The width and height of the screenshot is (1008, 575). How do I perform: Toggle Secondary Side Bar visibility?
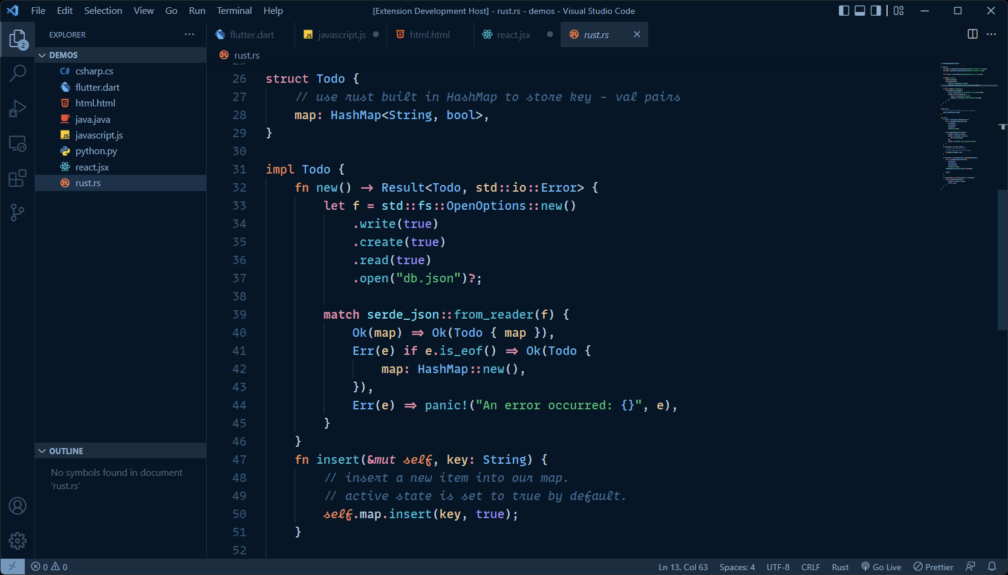(876, 11)
